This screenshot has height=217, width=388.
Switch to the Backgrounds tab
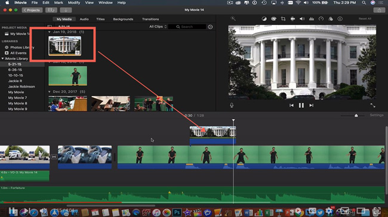(123, 19)
